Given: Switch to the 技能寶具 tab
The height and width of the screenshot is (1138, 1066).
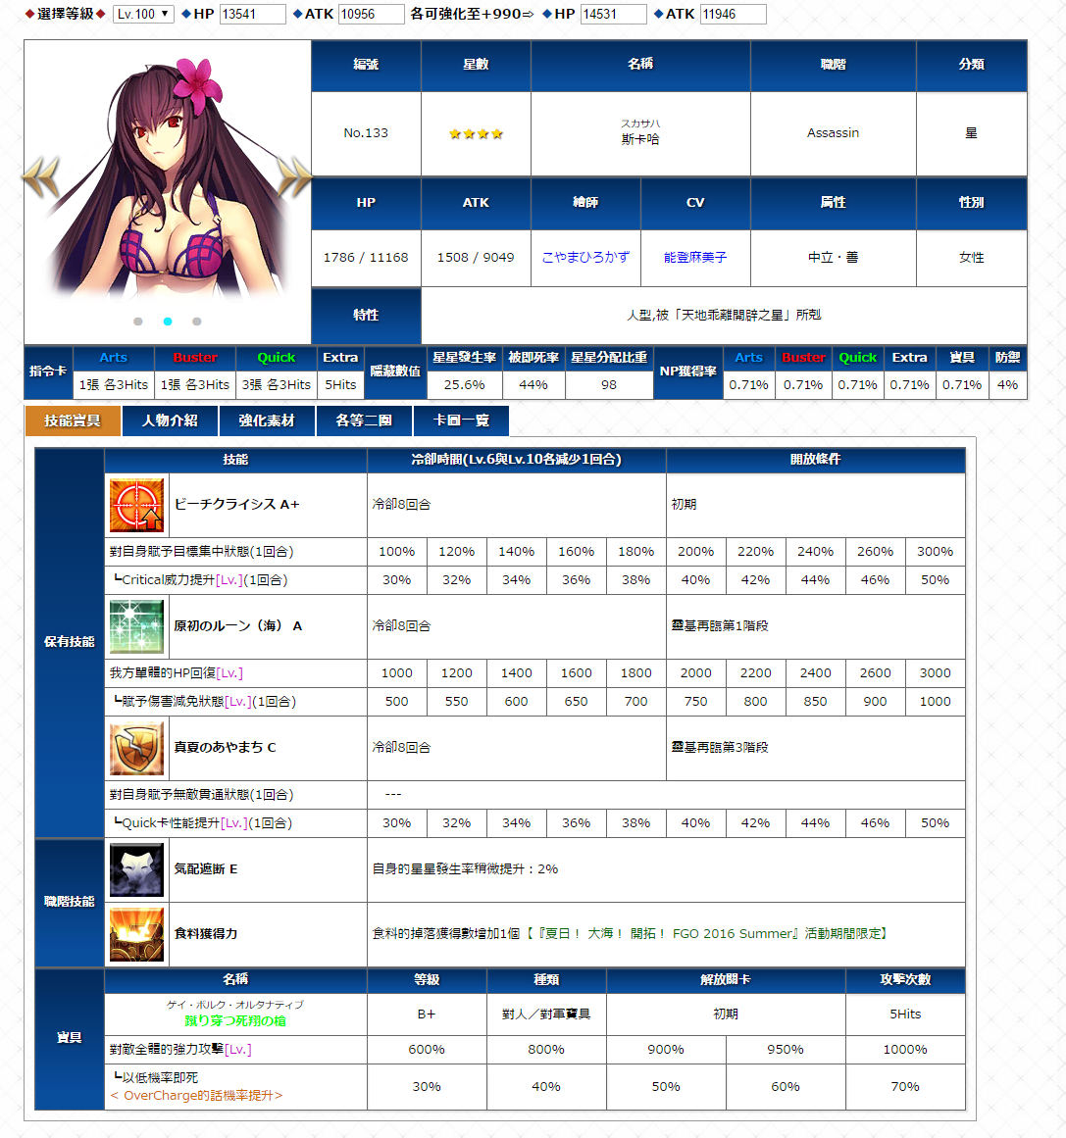Looking at the screenshot, I should [73, 421].
